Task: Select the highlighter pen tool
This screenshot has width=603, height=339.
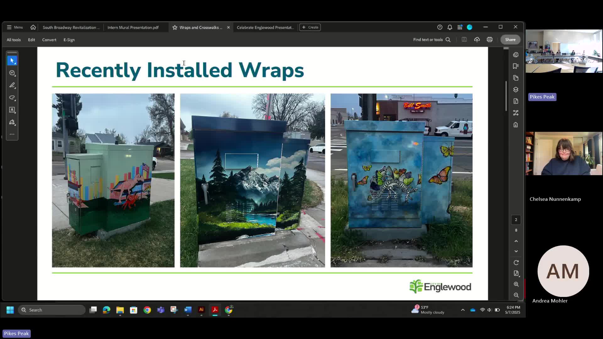Action: [12, 85]
